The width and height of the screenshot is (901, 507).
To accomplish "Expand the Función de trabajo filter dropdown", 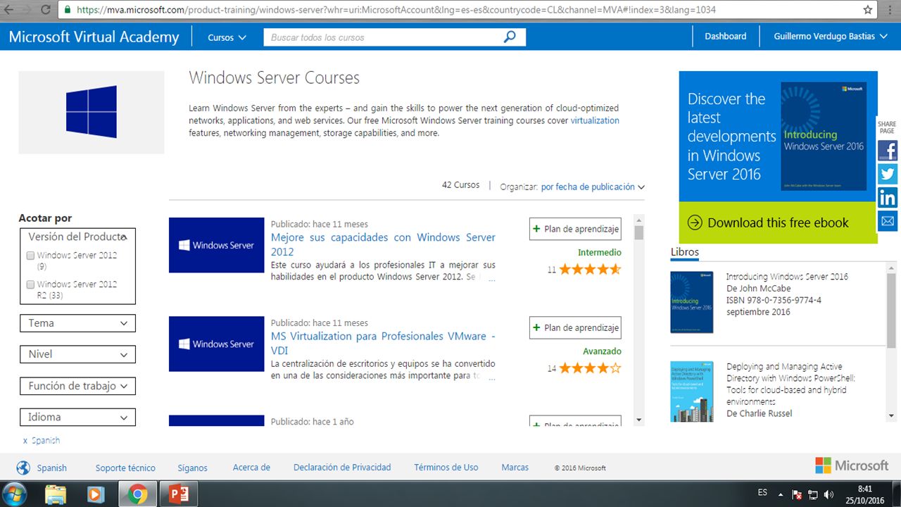I will point(77,386).
